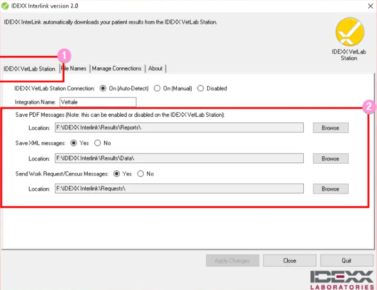
Task: Open the About tab
Action: click(x=155, y=69)
